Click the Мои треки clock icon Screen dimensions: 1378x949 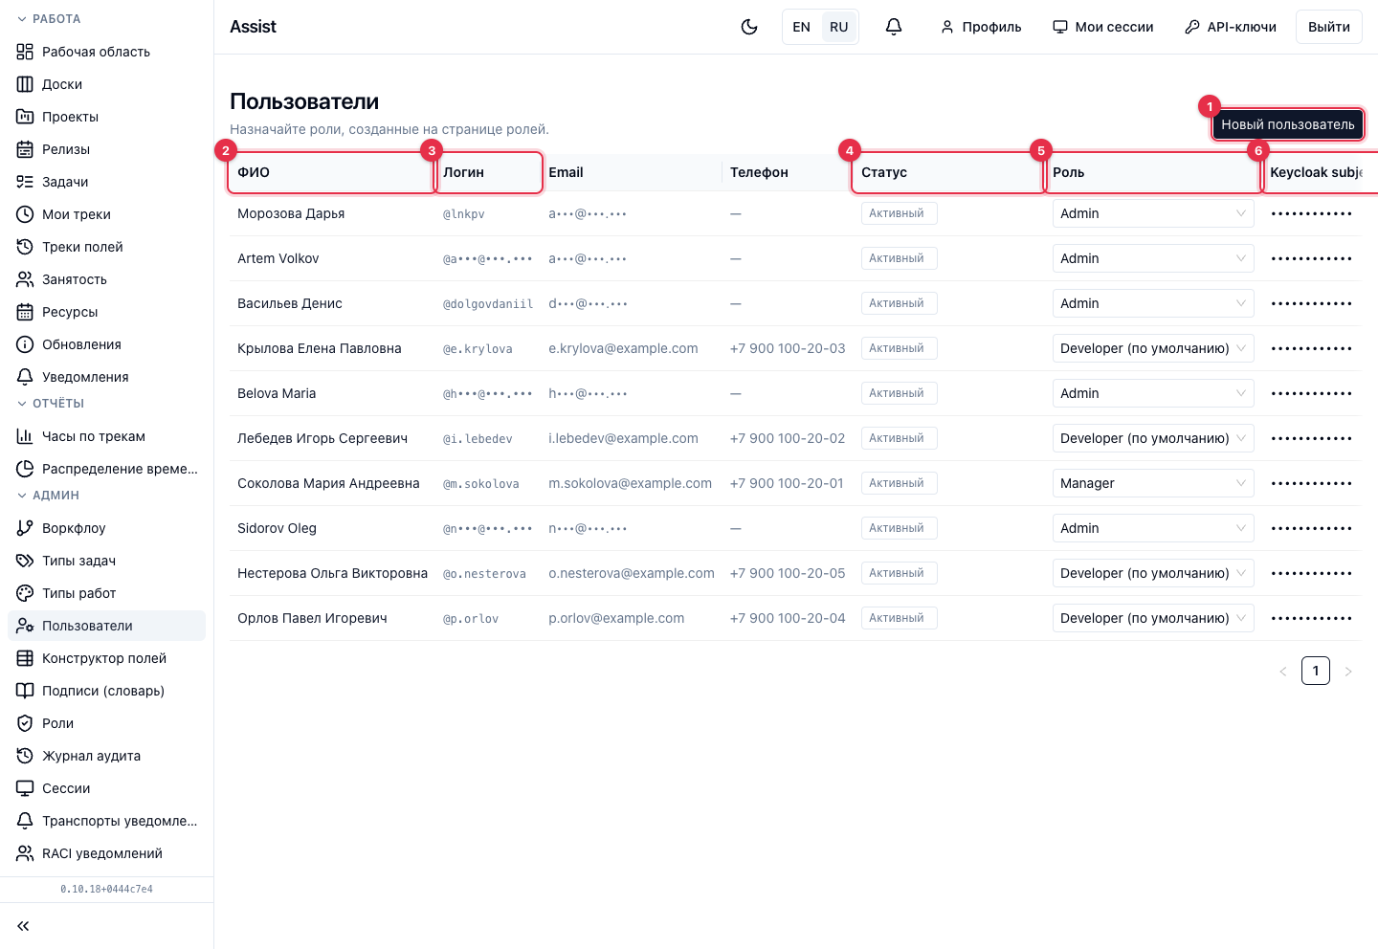pyautogui.click(x=25, y=214)
